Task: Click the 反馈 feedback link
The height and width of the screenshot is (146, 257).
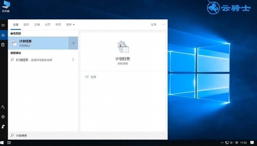Action: tap(154, 25)
